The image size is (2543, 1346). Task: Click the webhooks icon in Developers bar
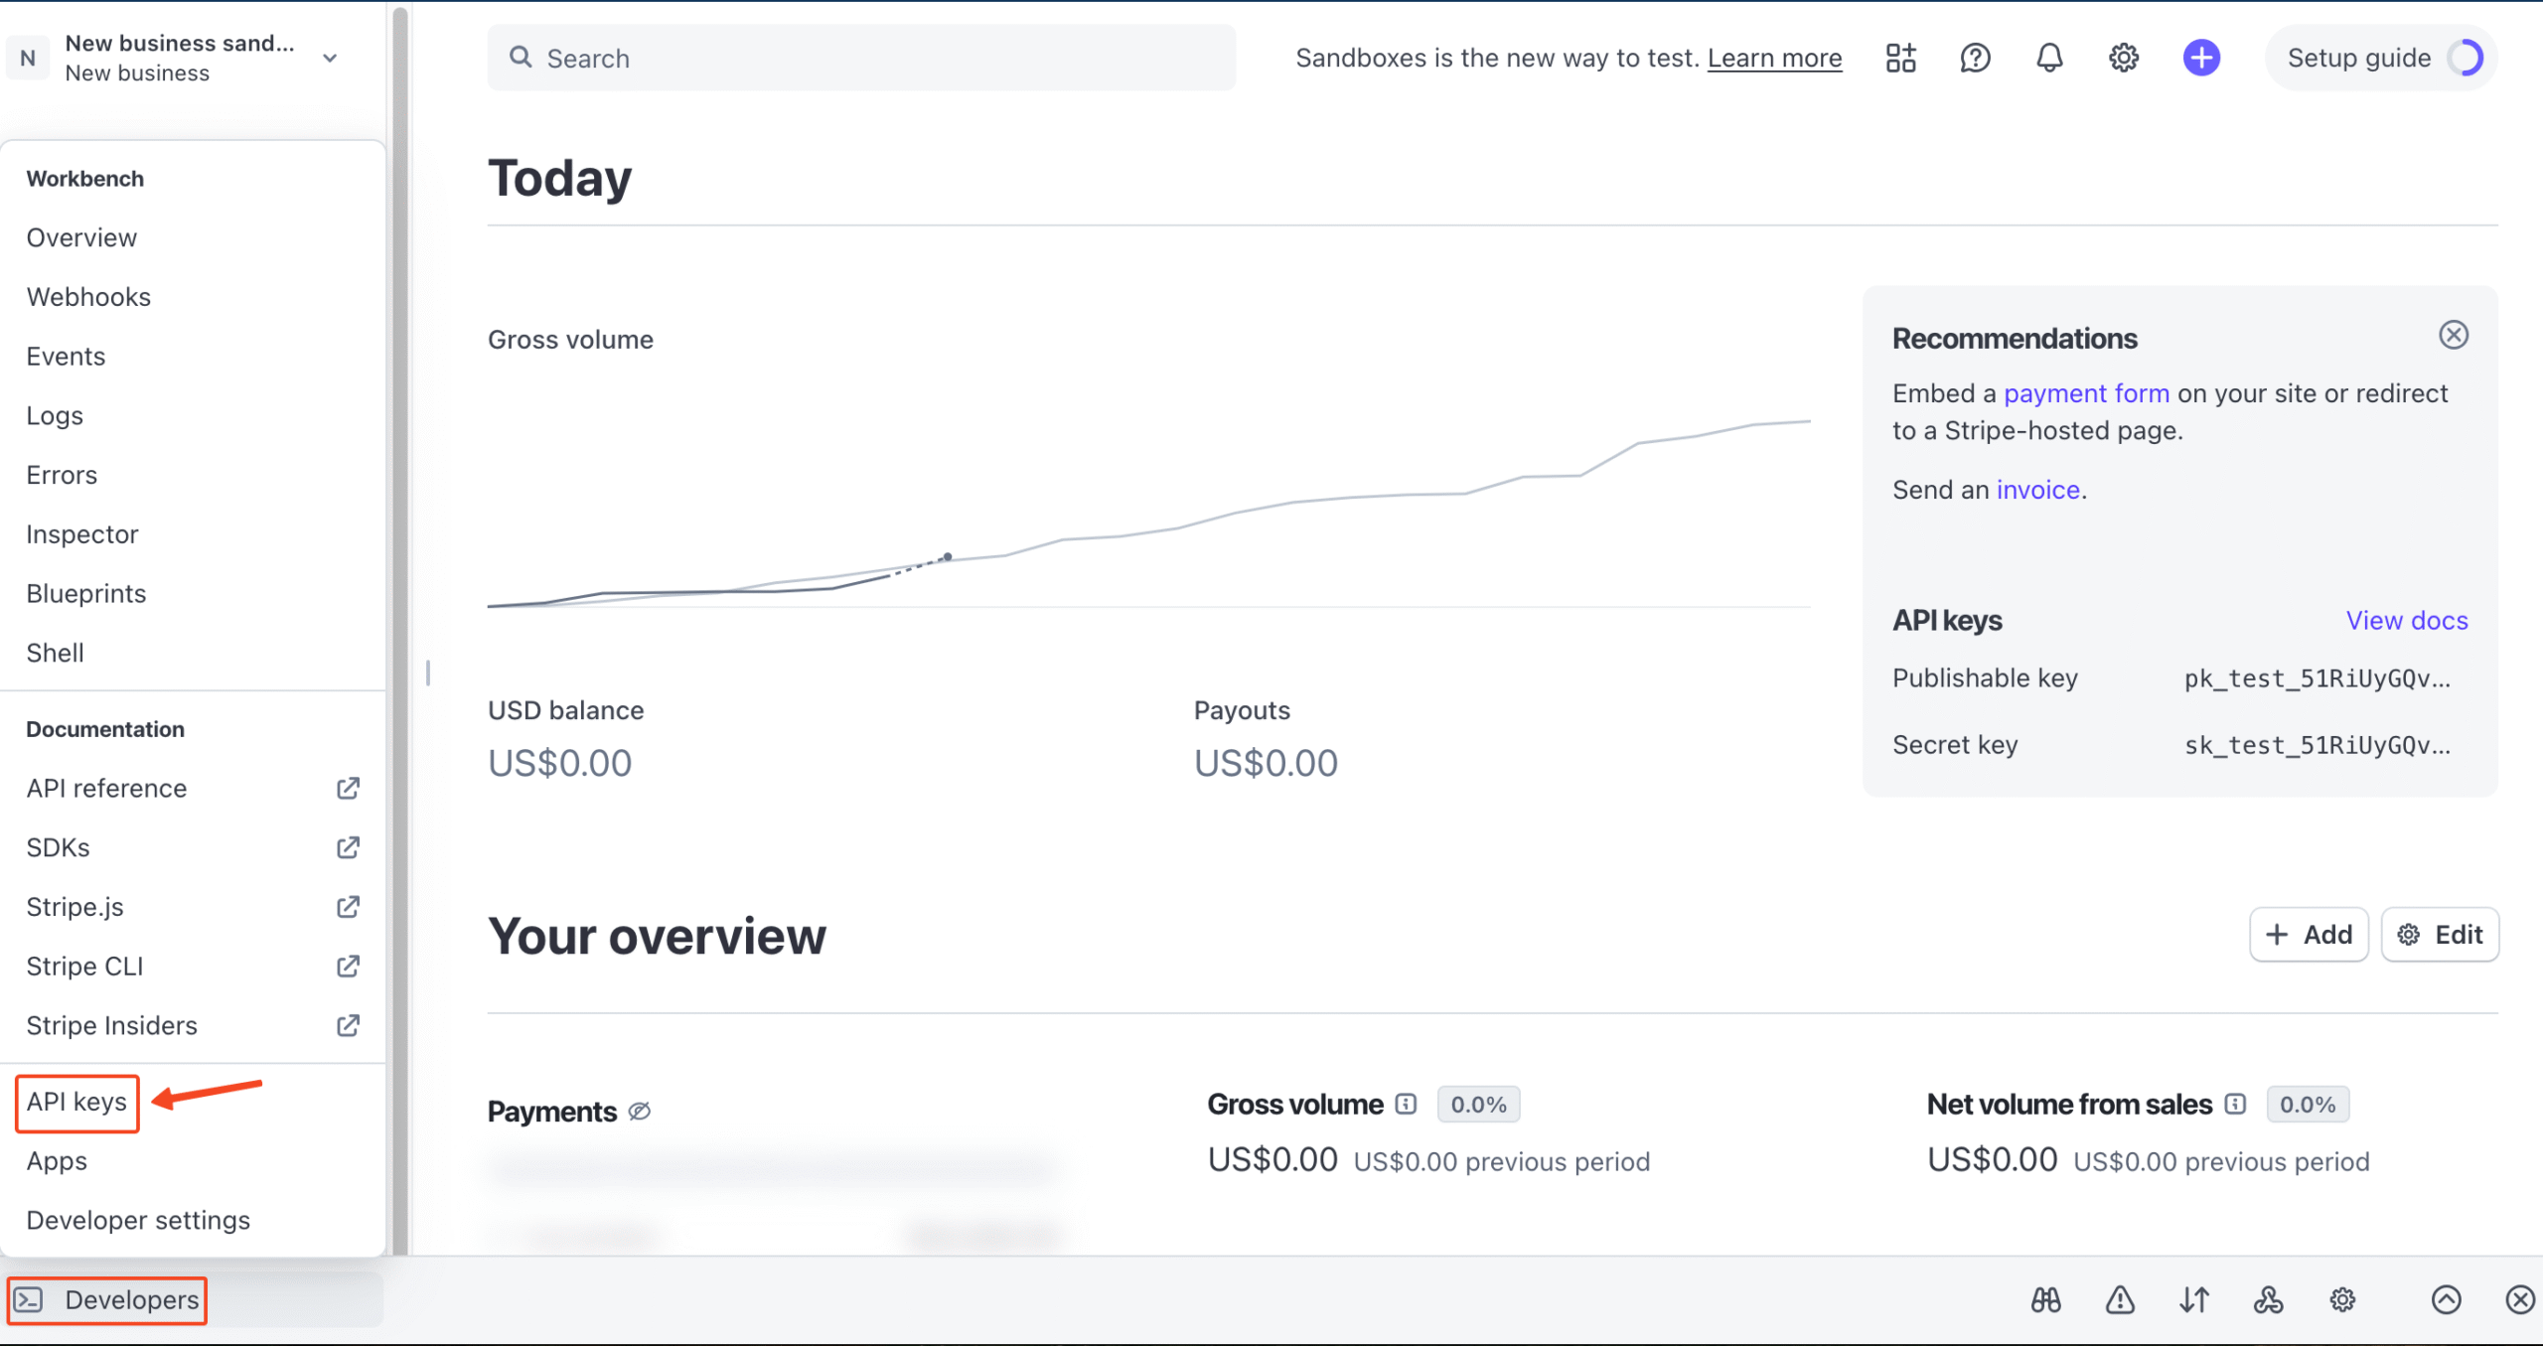coord(2270,1299)
